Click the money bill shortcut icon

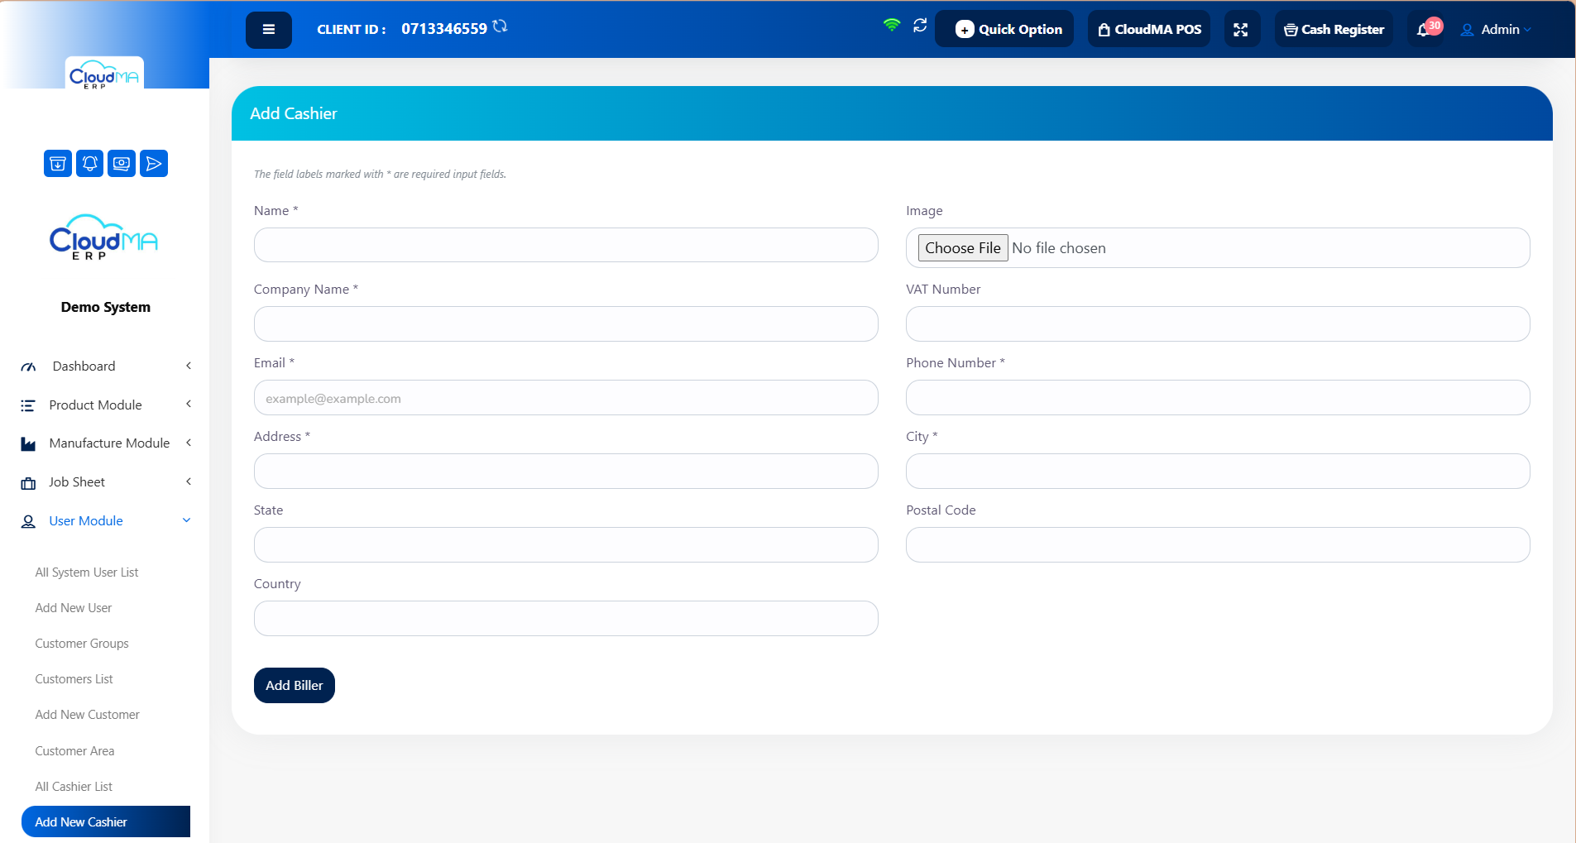point(122,164)
